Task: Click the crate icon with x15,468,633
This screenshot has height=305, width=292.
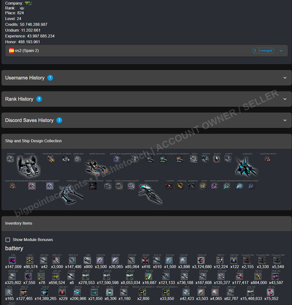Action: 250,292
